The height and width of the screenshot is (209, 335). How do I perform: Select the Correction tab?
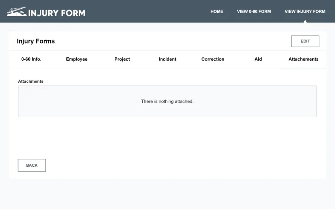click(213, 59)
